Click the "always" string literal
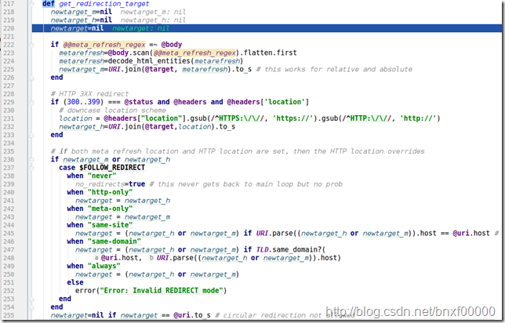 [x=104, y=266]
